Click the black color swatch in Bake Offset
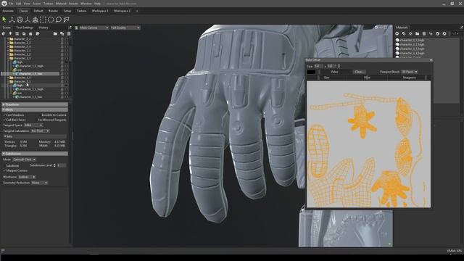The image size is (464, 261). pyautogui.click(x=311, y=72)
